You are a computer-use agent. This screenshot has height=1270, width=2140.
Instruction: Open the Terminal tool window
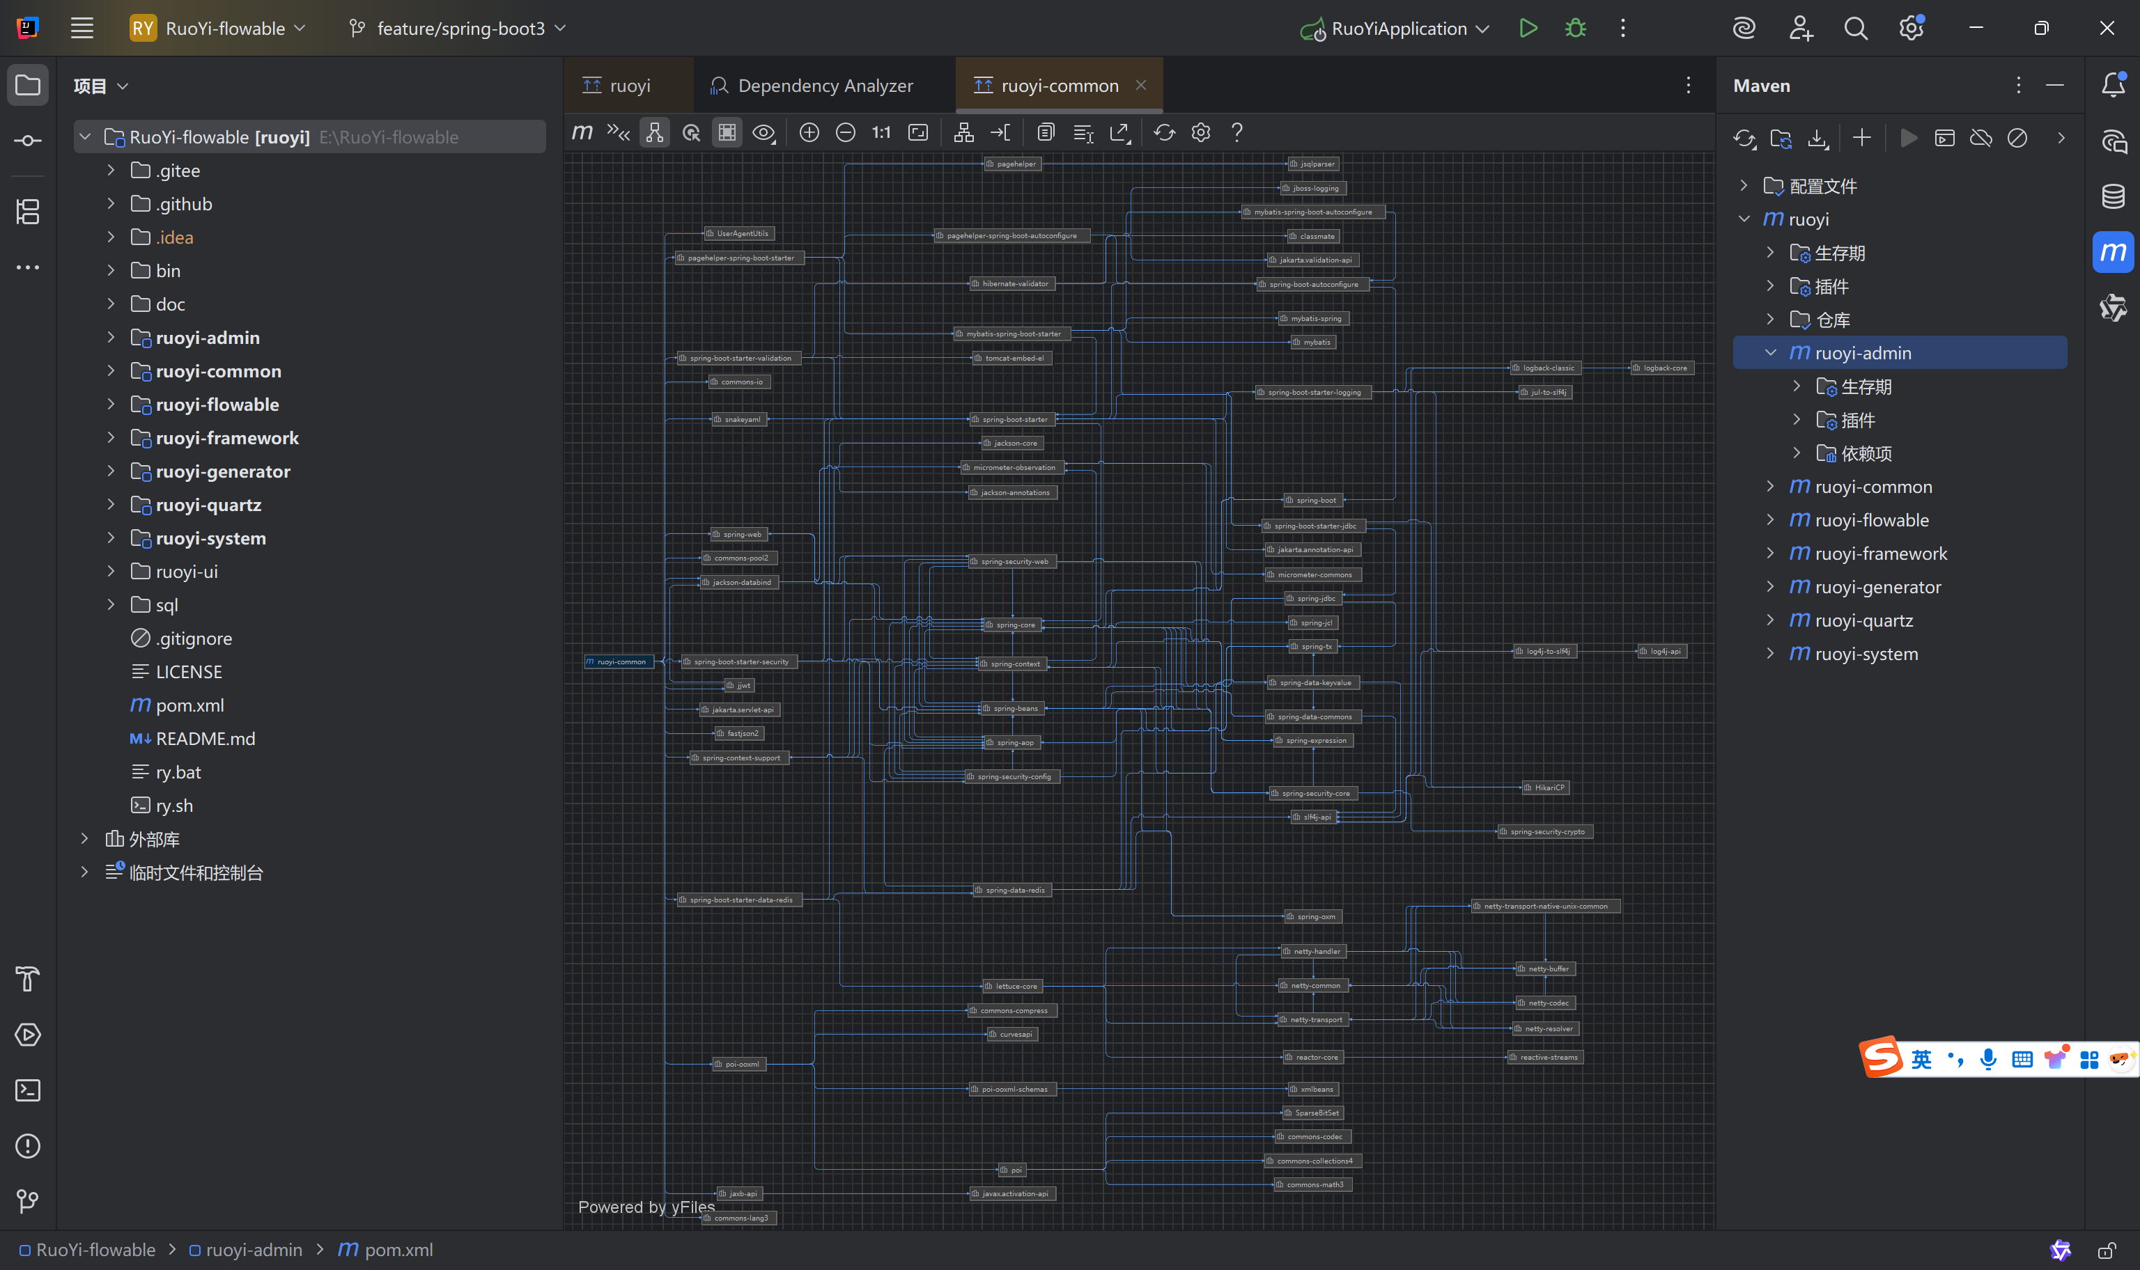(x=27, y=1090)
